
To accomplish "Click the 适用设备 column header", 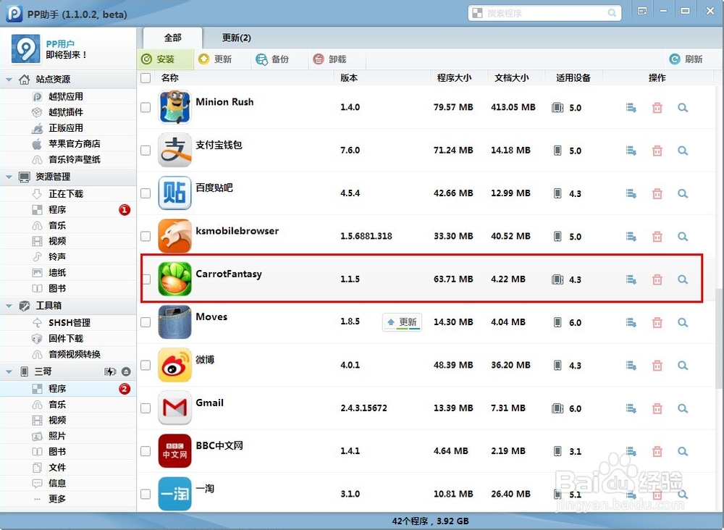I will [573, 78].
